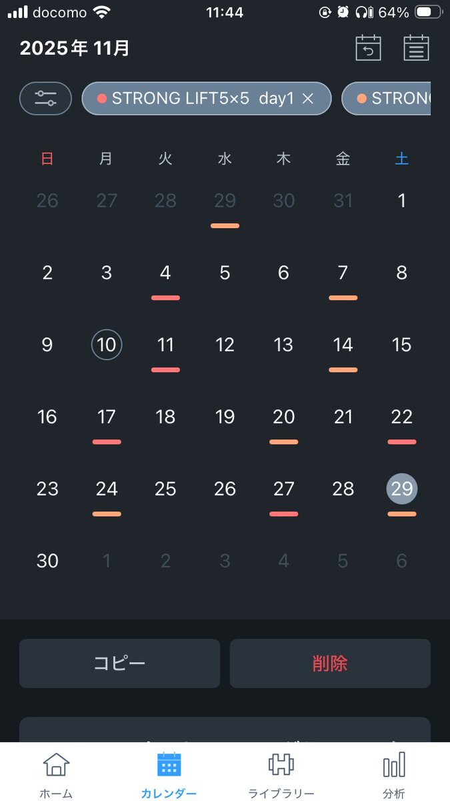Select highlighted date 29
Viewport: 450px width, 801px height.
401,489
